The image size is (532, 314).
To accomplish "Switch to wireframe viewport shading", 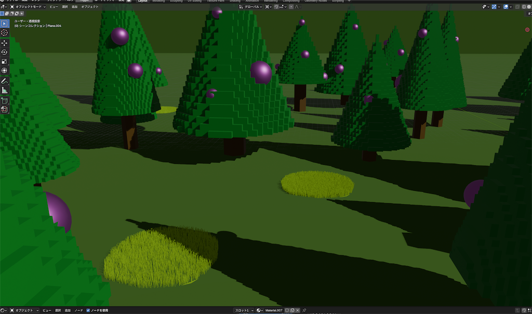I will pyautogui.click(x=524, y=7).
